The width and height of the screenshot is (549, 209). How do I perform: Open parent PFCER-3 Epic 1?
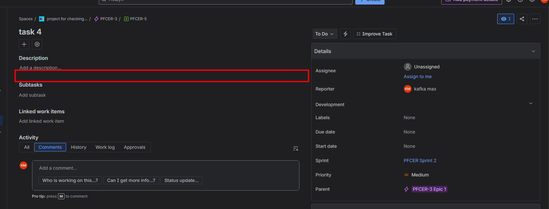429,189
